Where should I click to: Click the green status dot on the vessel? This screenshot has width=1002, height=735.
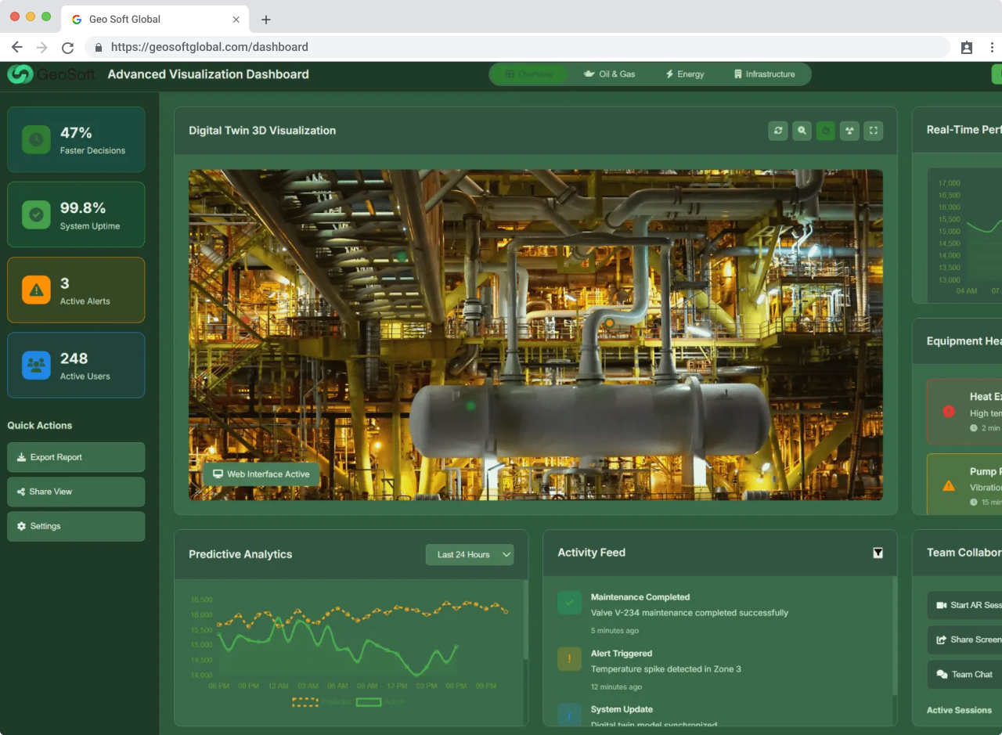coord(470,405)
